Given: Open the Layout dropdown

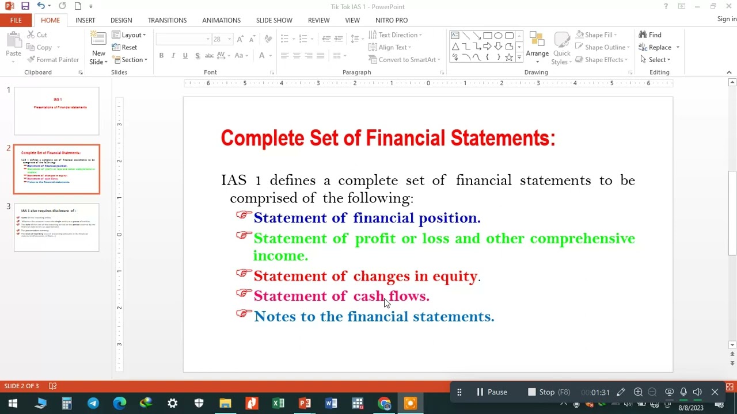Looking at the screenshot, I should [129, 35].
